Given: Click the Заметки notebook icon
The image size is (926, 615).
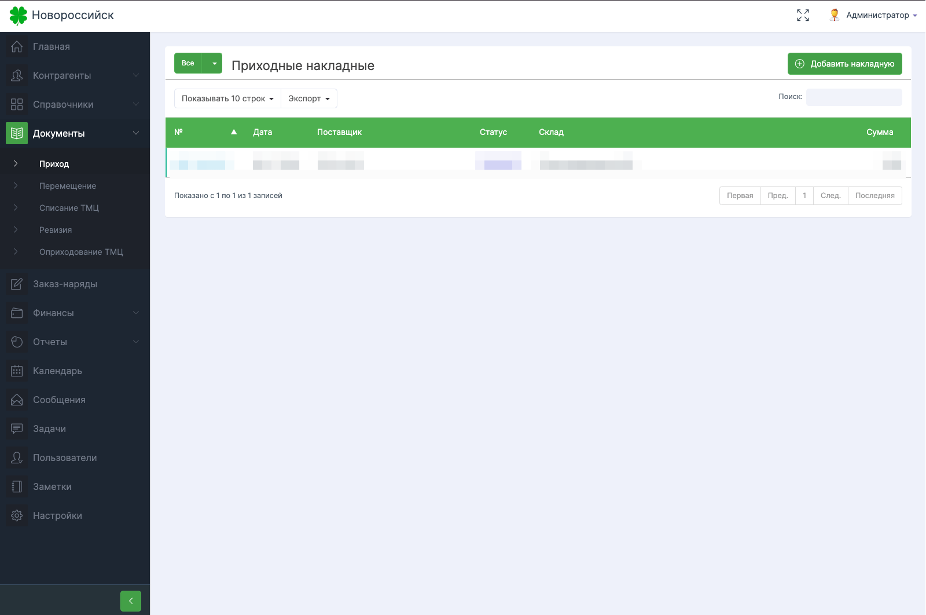Looking at the screenshot, I should (x=17, y=486).
